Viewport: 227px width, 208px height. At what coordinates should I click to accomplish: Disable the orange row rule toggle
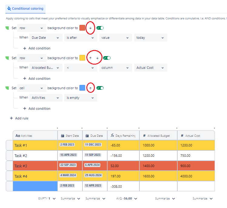click(x=100, y=28)
